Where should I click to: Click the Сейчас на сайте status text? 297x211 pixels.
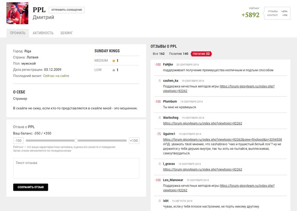tap(56, 76)
